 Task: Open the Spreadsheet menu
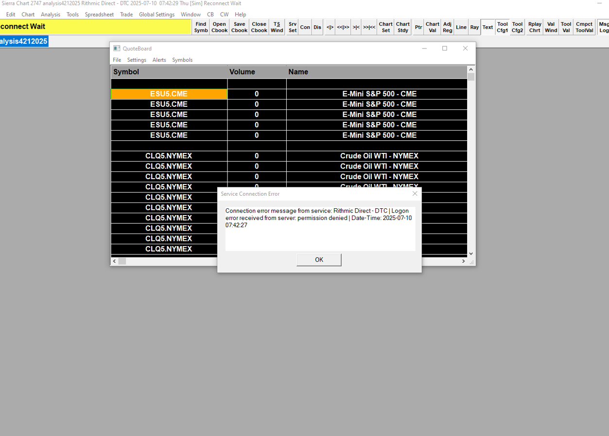coord(99,15)
